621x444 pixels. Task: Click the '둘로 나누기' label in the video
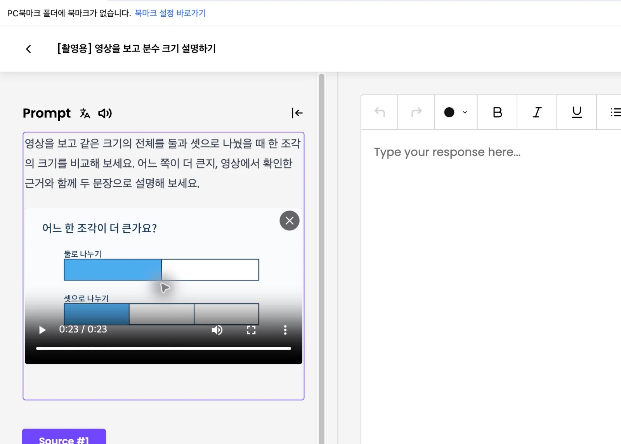pos(83,254)
